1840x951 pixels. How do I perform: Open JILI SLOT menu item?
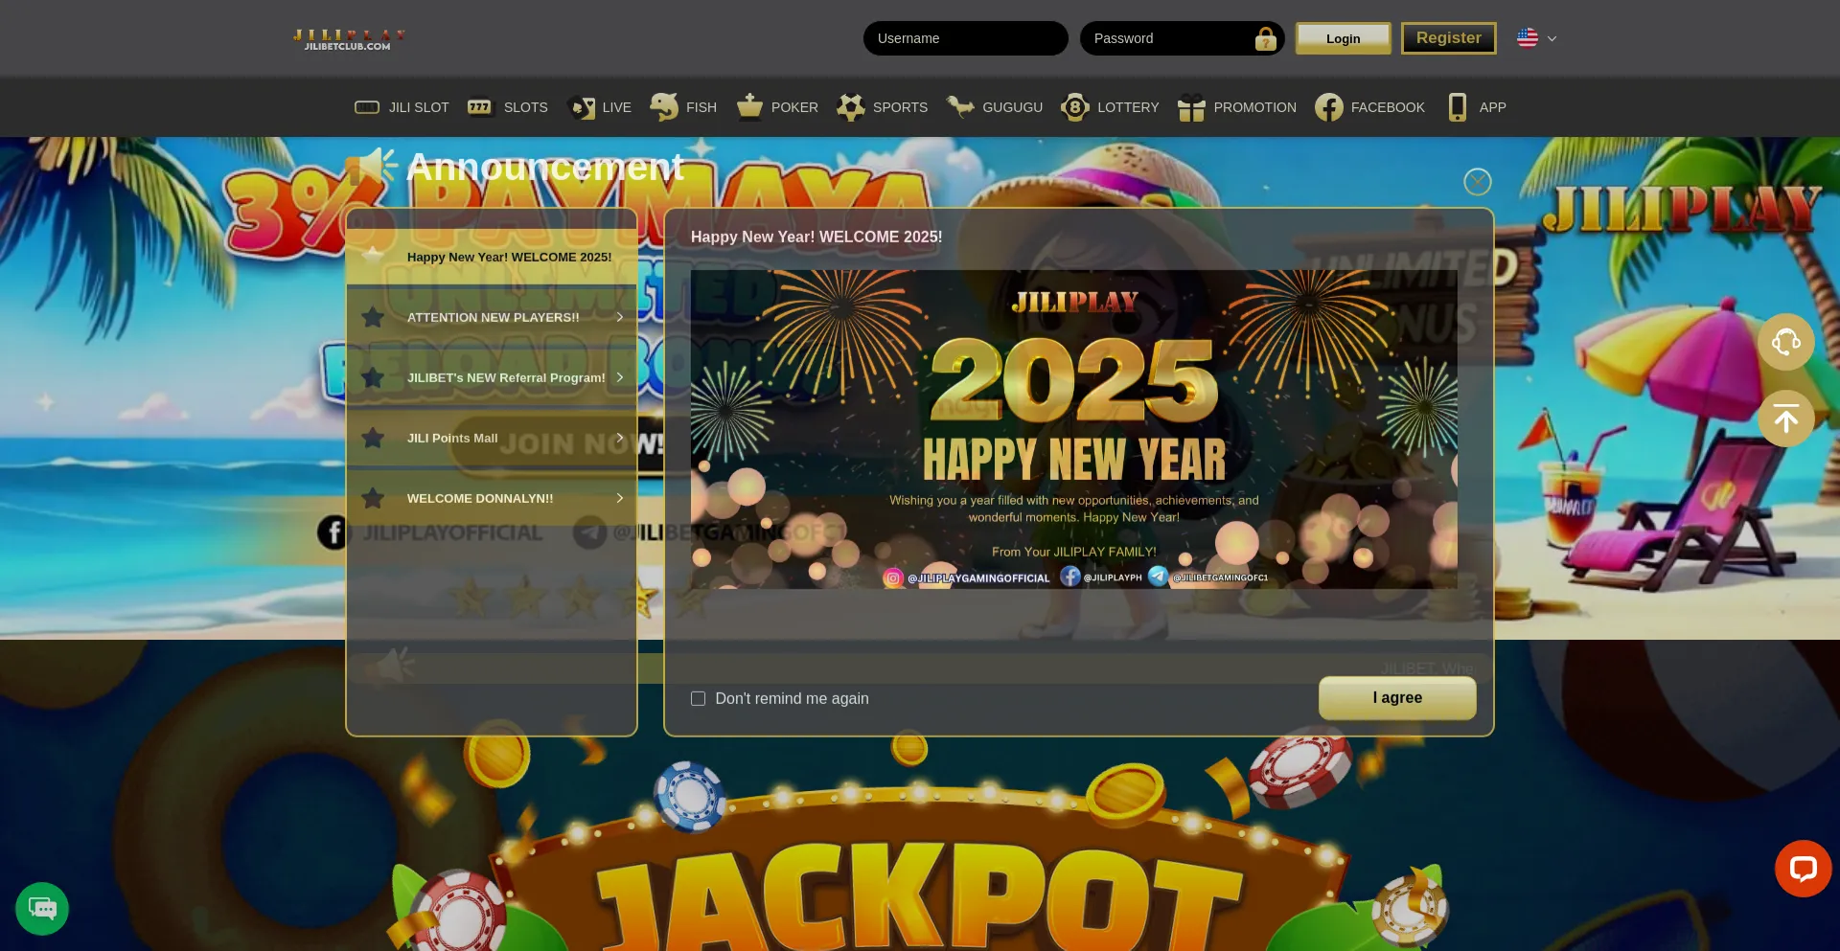pyautogui.click(x=419, y=107)
